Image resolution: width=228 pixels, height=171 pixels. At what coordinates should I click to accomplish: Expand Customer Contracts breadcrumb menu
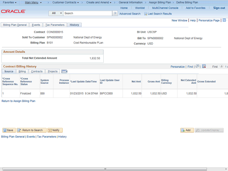point(66,2)
